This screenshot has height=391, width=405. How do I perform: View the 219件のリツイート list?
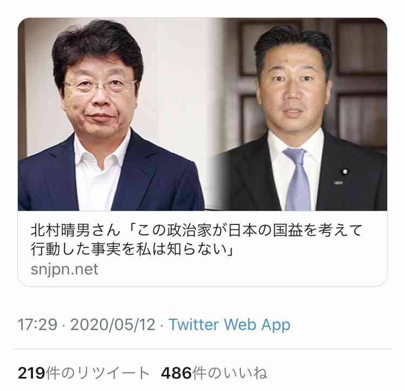point(84,373)
